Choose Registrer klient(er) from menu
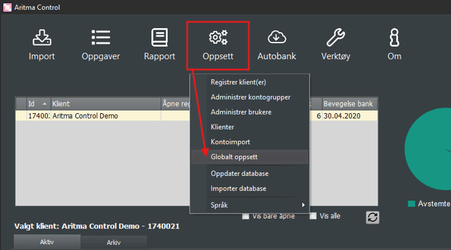Viewport: 451px width, 250px height. [x=250, y=82]
